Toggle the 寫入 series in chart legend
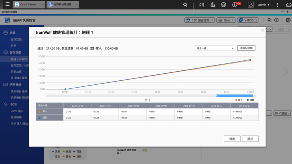Viewport: 292px width, 164px height. 239,100
